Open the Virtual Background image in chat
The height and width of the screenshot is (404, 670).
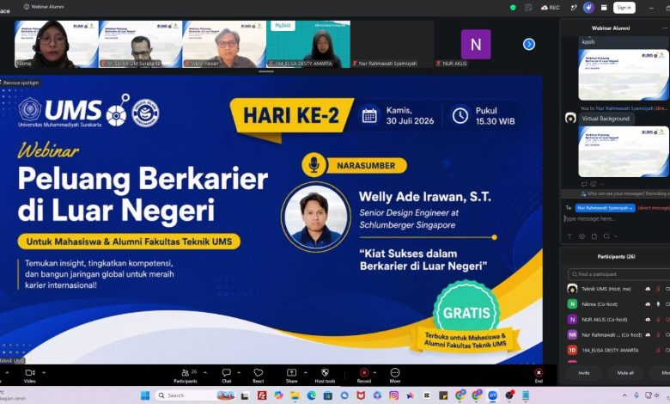624,151
